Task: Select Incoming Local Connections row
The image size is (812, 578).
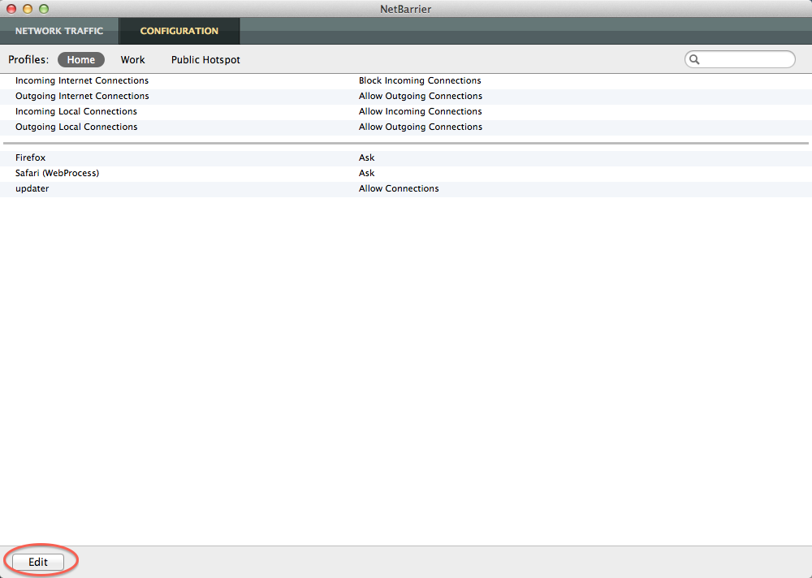Action: pyautogui.click(x=406, y=112)
